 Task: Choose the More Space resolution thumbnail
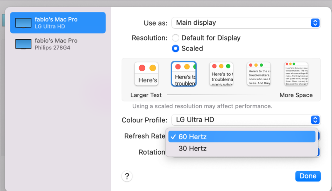point(296,74)
